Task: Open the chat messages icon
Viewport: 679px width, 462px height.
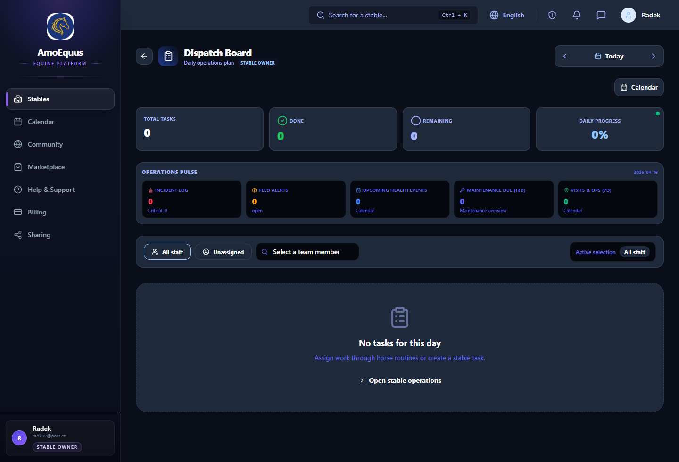Action: [601, 15]
